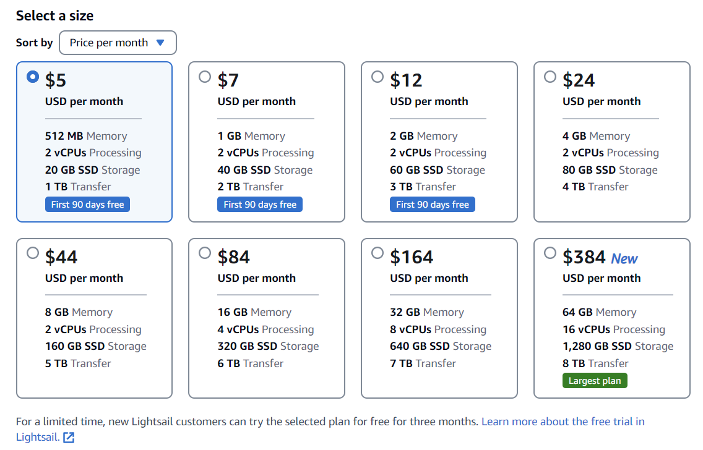Viewport: 703px width, 450px height.
Task: Click the Sort by dropdown arrow
Action: pyautogui.click(x=160, y=43)
